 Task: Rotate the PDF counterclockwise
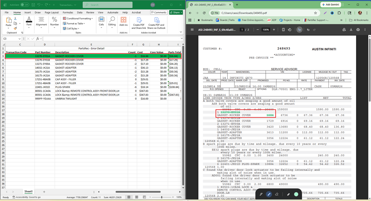click(290, 30)
